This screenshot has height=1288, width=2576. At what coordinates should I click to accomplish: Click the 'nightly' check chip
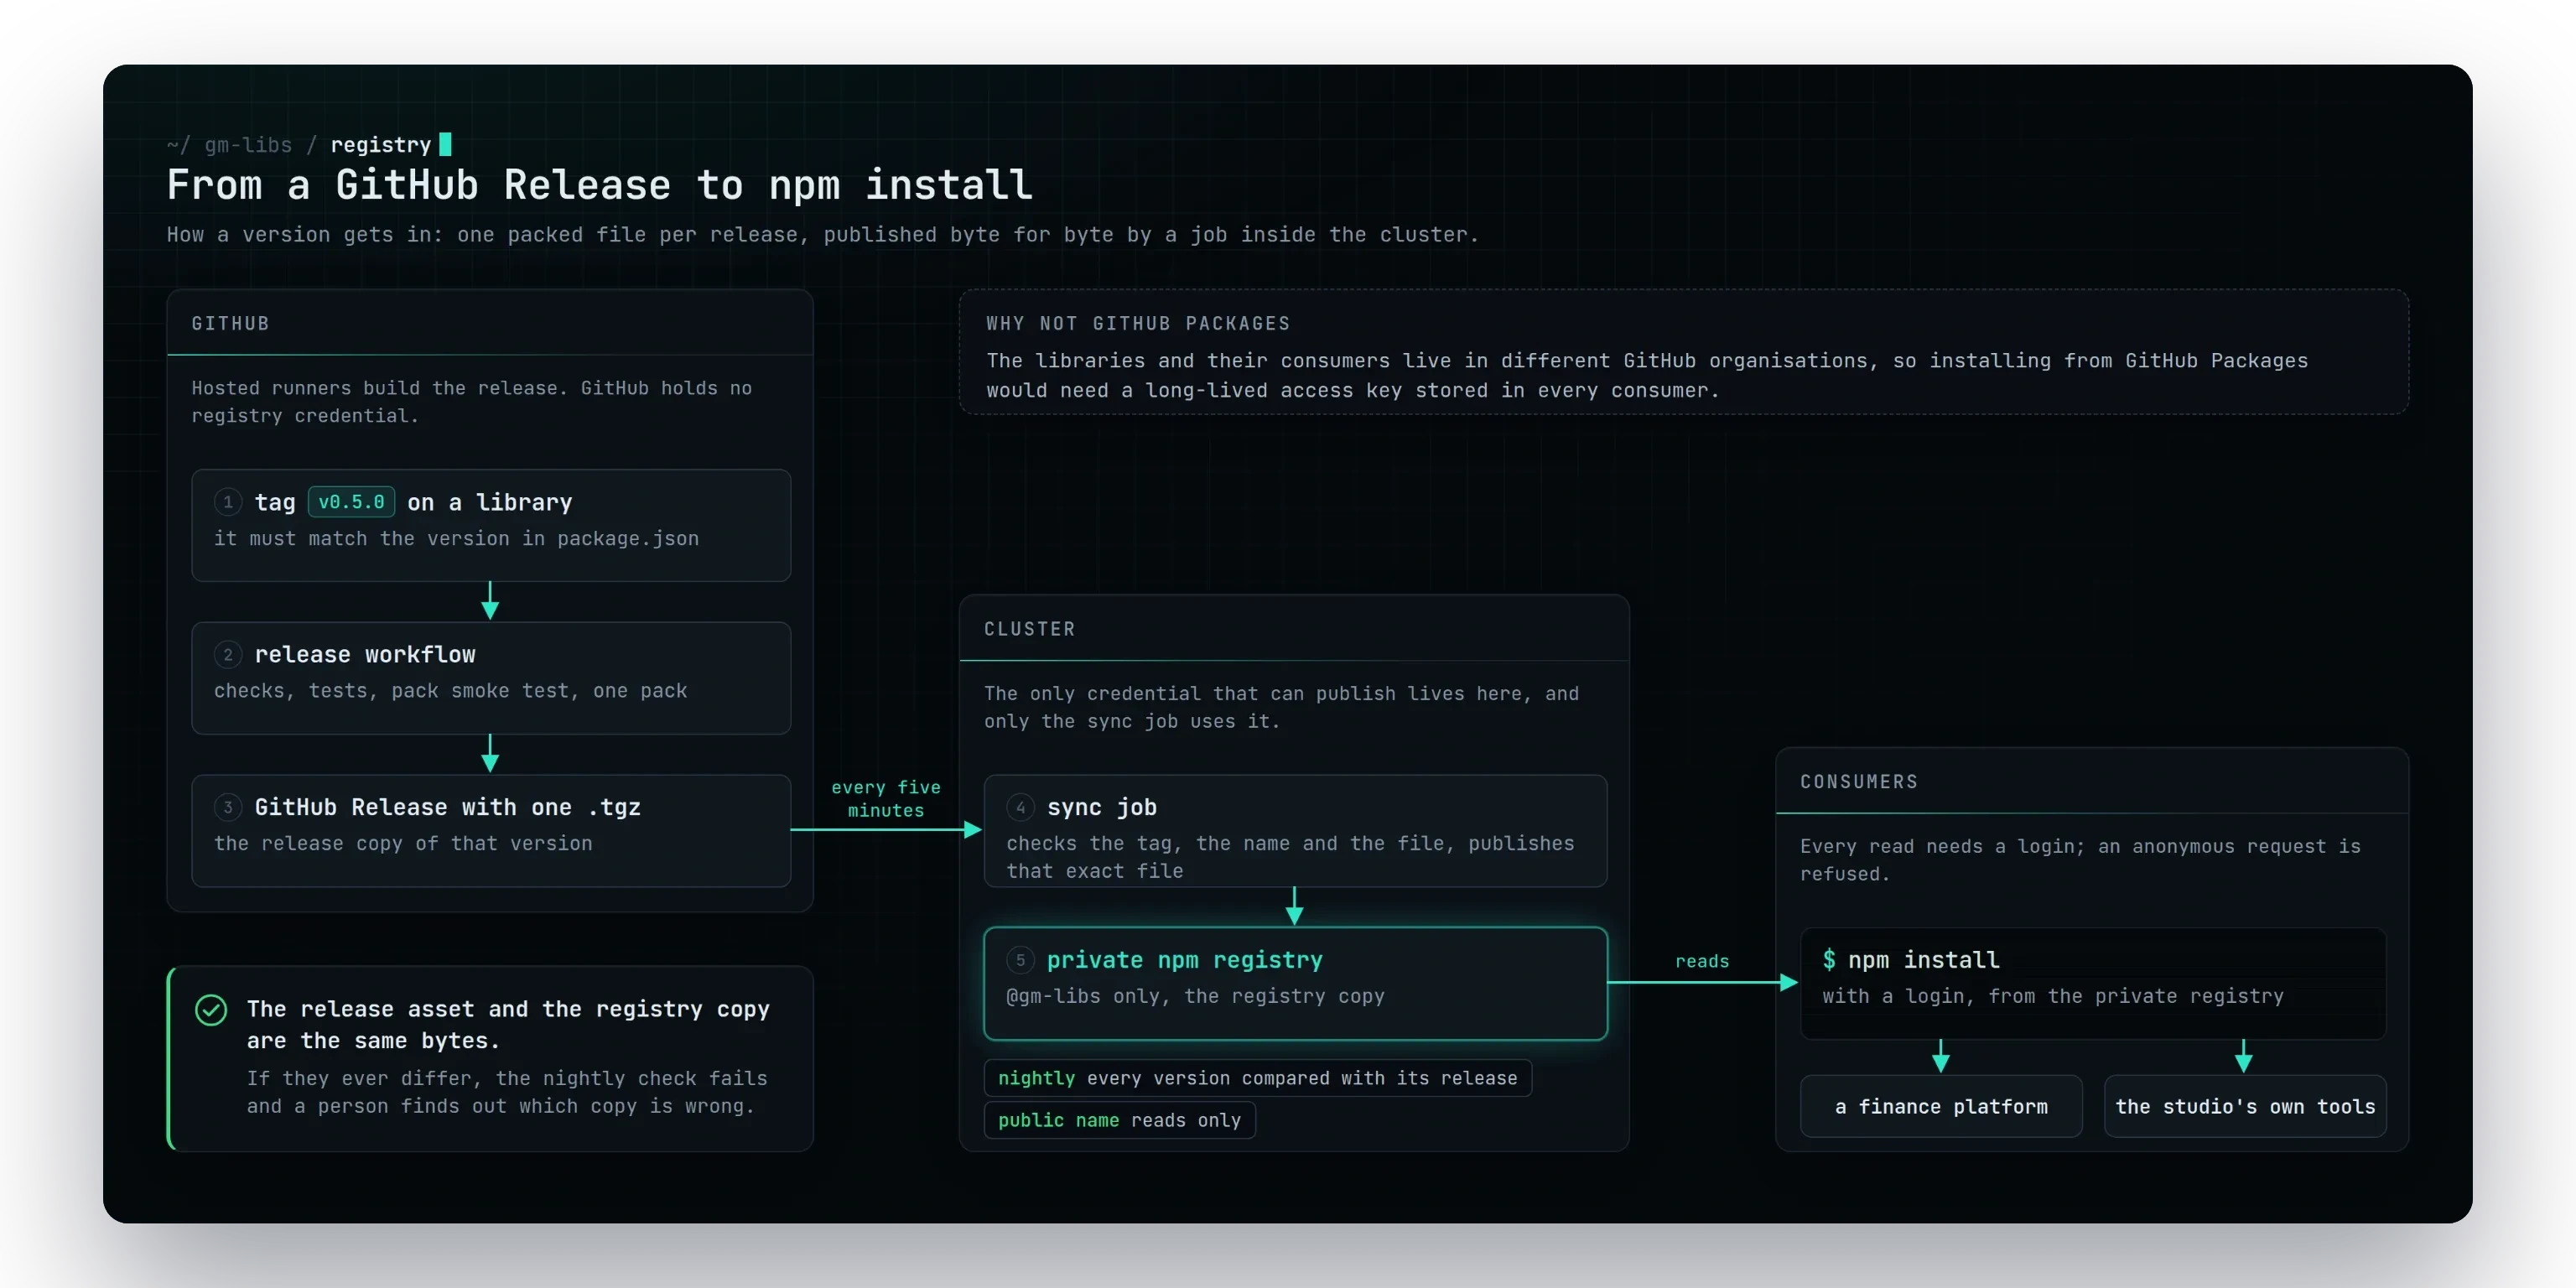point(1257,1078)
